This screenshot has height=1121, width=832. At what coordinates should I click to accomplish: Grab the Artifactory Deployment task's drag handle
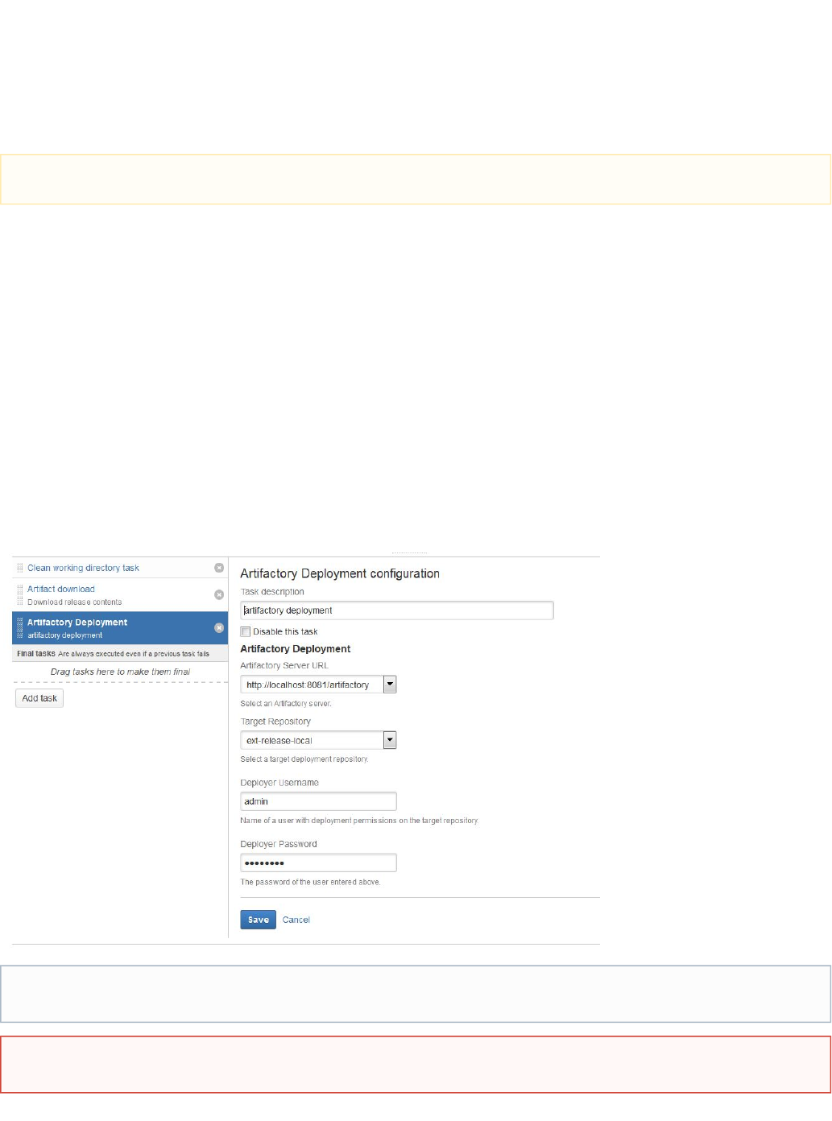(x=20, y=627)
